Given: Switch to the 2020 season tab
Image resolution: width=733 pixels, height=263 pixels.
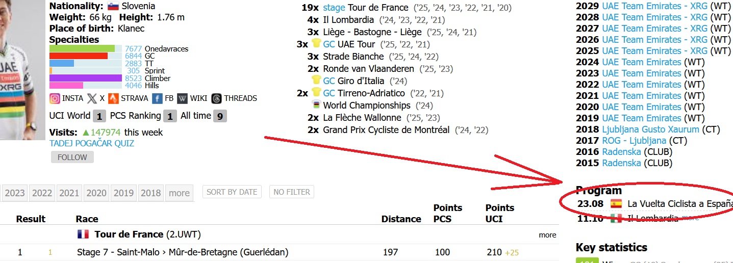Looking at the screenshot, I should [x=96, y=193].
